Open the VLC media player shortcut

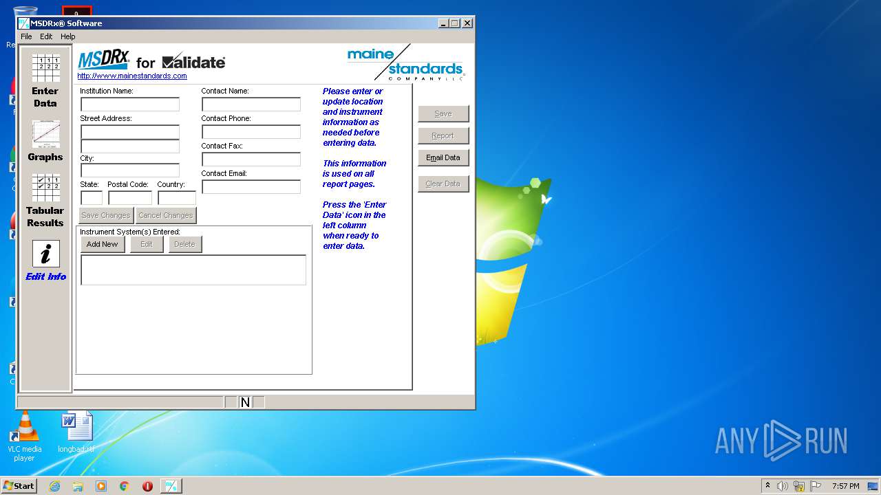point(25,436)
